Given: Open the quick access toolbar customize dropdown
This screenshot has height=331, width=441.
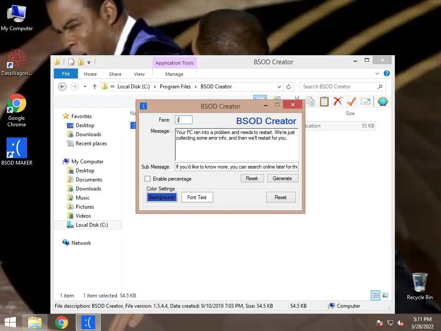Looking at the screenshot, I should tap(89, 62).
